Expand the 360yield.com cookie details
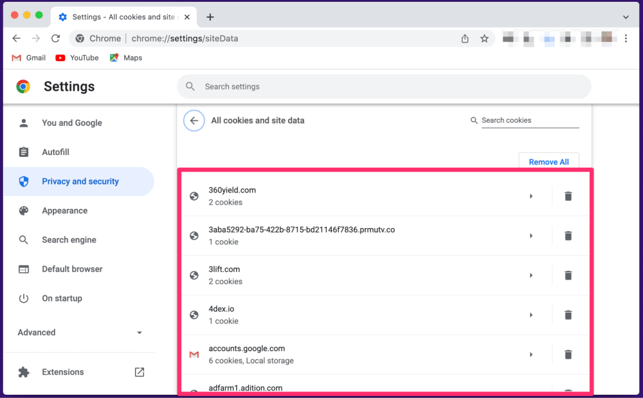The width and height of the screenshot is (643, 398). coord(531,196)
